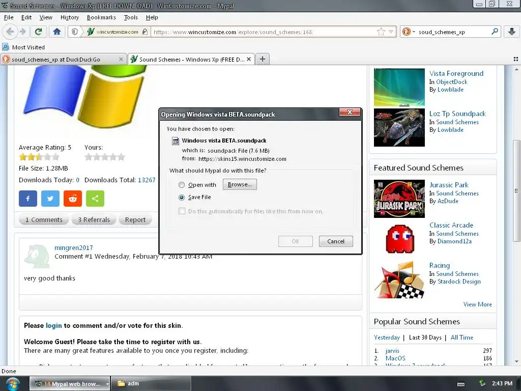Select the Open with radio button
The image size is (521, 391).
[182, 185]
